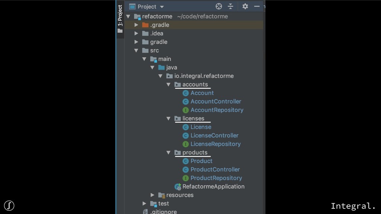Expand the resources folder arrow

click(x=152, y=195)
